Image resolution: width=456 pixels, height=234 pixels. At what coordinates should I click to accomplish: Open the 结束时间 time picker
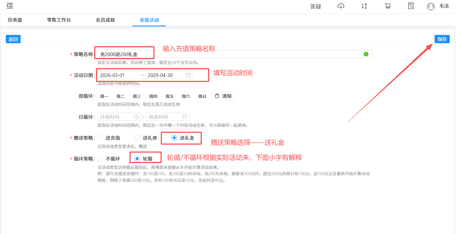(168, 117)
